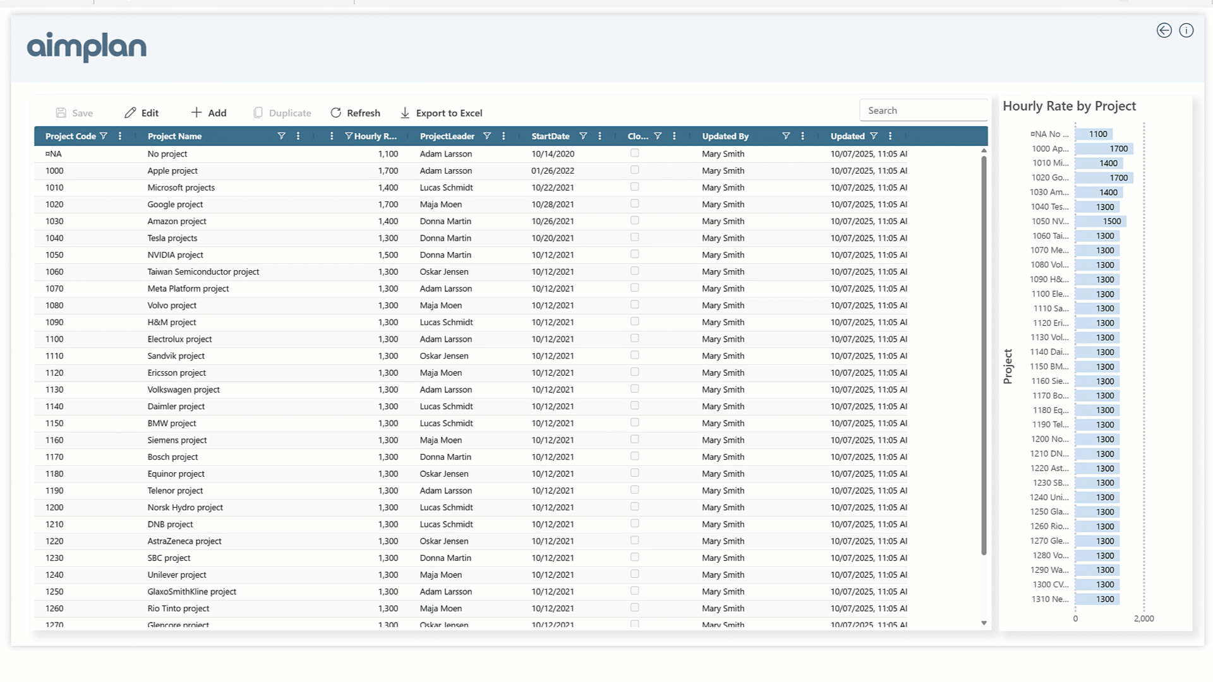The height and width of the screenshot is (682, 1213).
Task: Click the back arrow icon
Action: point(1164,30)
